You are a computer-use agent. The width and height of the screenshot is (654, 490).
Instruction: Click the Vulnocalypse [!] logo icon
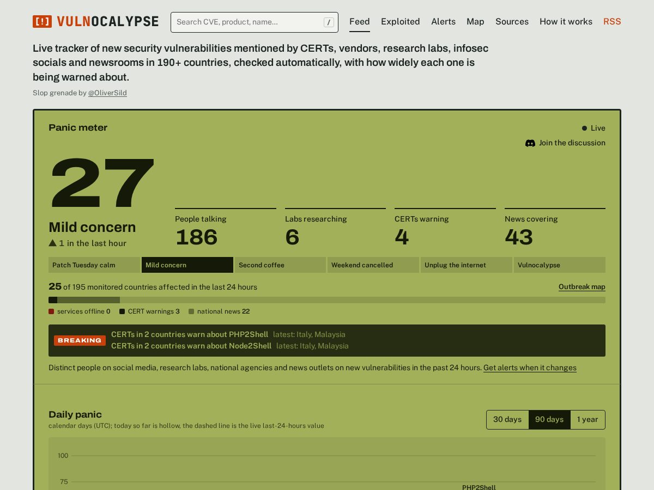point(42,22)
